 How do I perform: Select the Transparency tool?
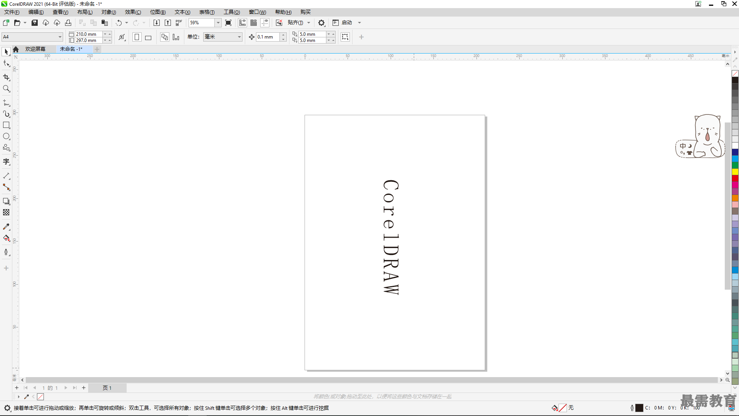[6, 212]
